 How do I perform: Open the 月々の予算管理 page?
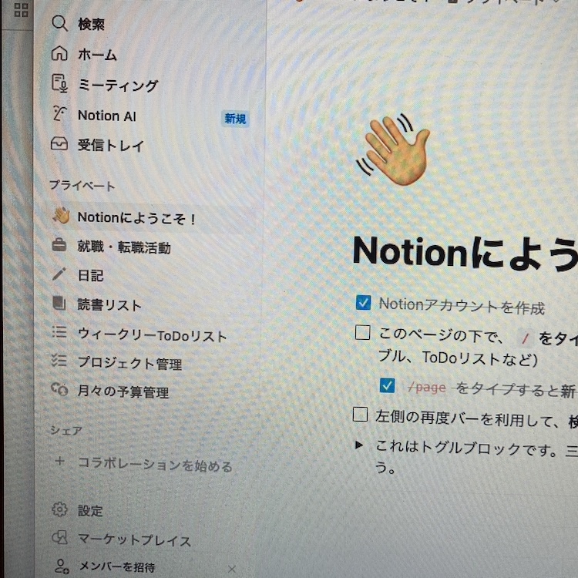tap(123, 391)
